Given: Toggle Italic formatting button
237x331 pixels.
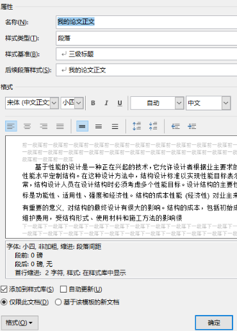Looking at the screenshot, I should coord(106,103).
